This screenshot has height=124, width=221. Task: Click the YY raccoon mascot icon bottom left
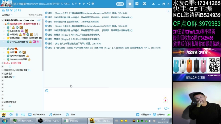point(3,115)
